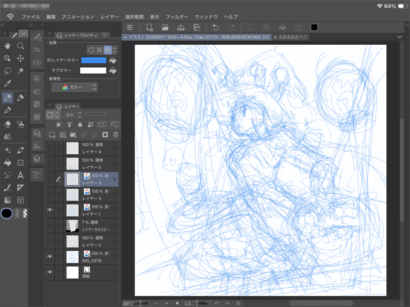Expand the document tab list chevron
Viewport: 410px width, 307px height.
(399, 37)
